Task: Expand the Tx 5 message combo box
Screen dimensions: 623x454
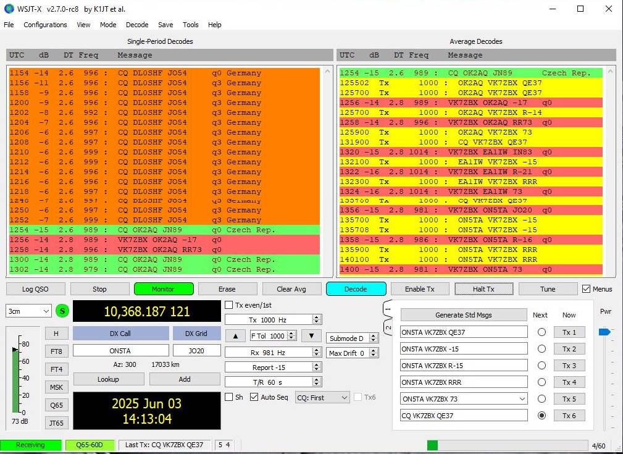Action: (522, 399)
